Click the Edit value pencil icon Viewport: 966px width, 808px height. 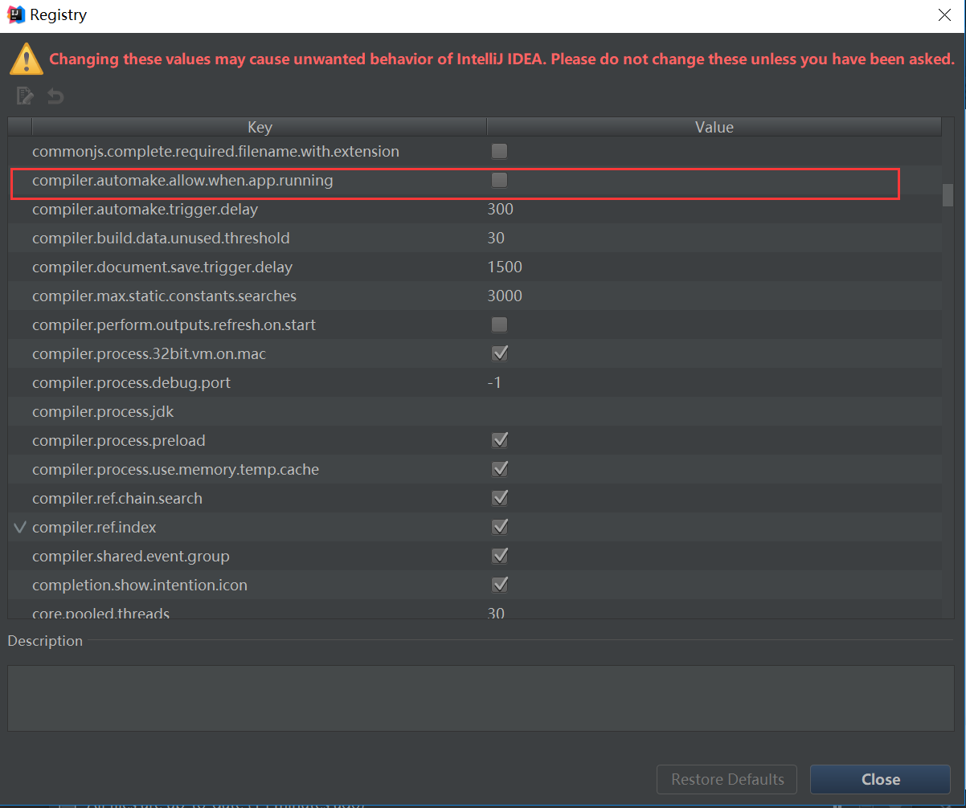click(25, 96)
